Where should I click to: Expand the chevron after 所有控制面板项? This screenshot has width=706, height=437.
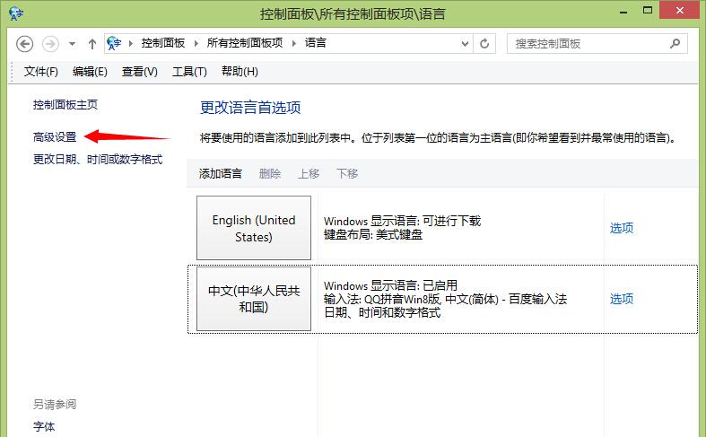pos(294,43)
